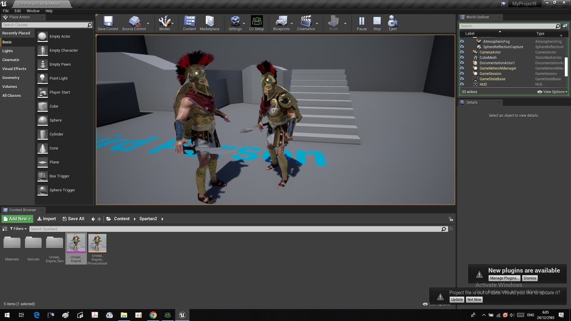Expand Build options dropdown arrow
This screenshot has height=321, width=571.
click(345, 23)
